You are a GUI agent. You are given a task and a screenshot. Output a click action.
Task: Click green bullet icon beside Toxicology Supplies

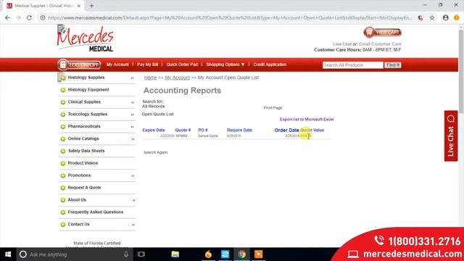click(x=63, y=115)
